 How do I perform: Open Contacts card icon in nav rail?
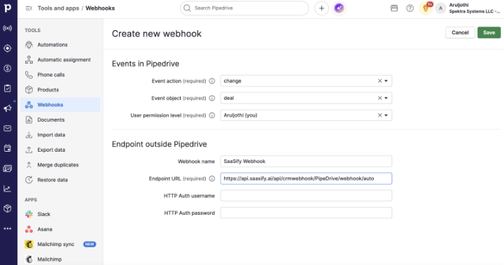click(x=8, y=169)
